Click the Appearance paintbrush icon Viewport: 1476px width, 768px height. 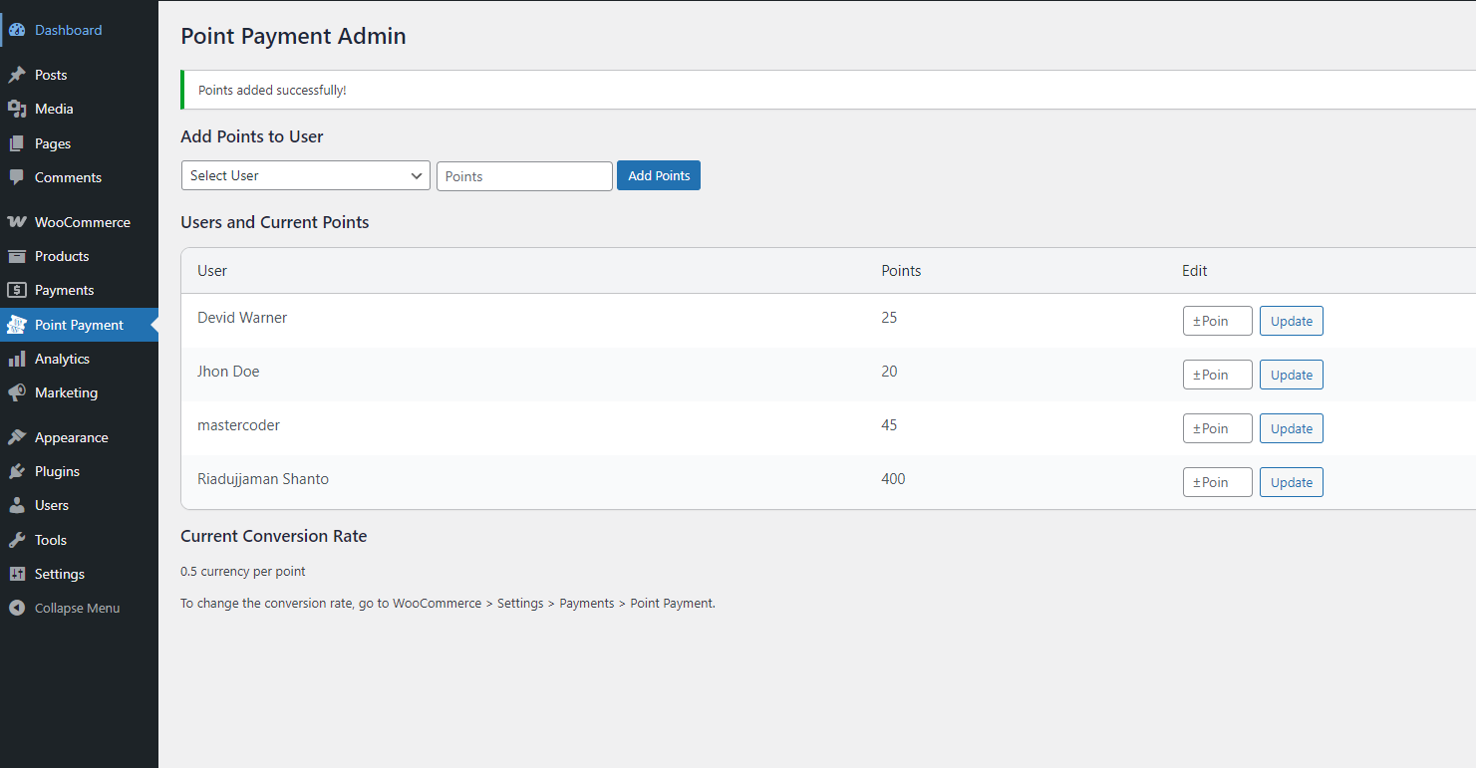click(x=17, y=437)
